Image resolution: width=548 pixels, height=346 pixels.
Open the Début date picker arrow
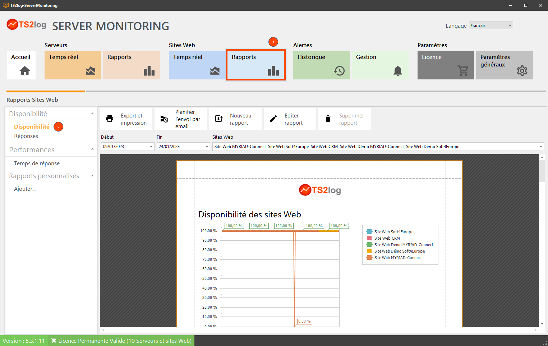point(151,147)
